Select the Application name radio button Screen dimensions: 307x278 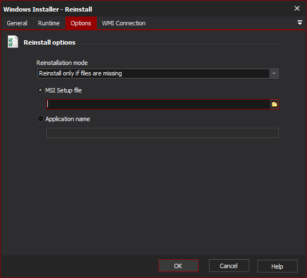point(40,119)
